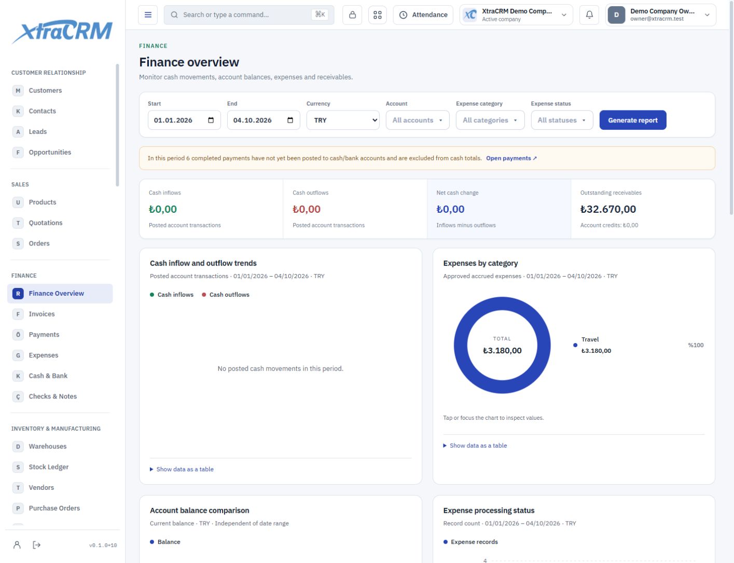Toggle Expense records legend series
The width and height of the screenshot is (734, 563).
click(x=470, y=542)
